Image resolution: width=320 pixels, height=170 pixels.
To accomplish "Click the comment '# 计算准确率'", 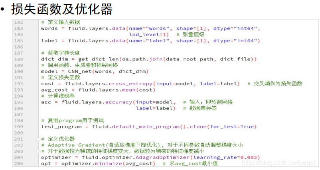I will click(58, 96).
